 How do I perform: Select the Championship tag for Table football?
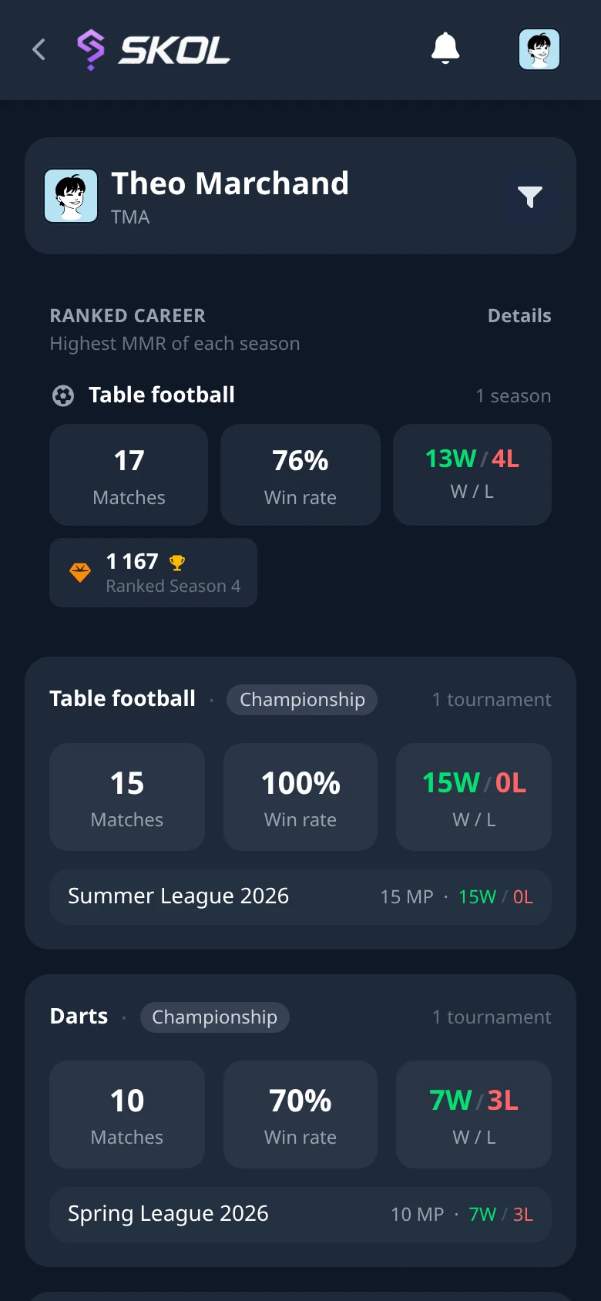(x=302, y=700)
